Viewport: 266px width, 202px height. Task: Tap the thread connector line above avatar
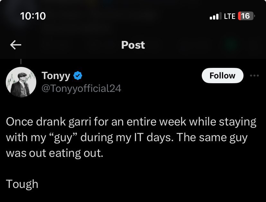pyautogui.click(x=21, y=61)
